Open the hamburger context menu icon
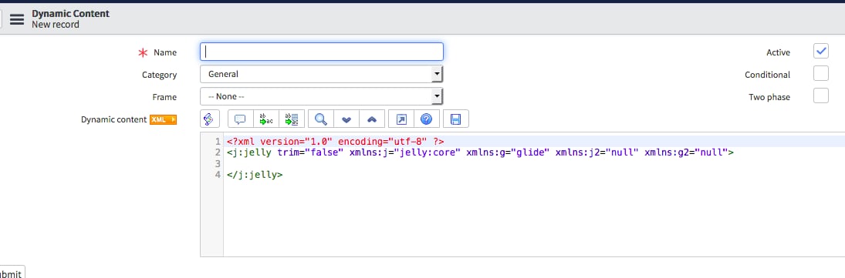 pyautogui.click(x=17, y=19)
